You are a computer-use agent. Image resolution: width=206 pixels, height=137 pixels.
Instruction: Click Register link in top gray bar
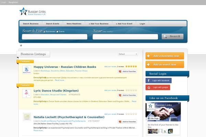click(13, 2)
